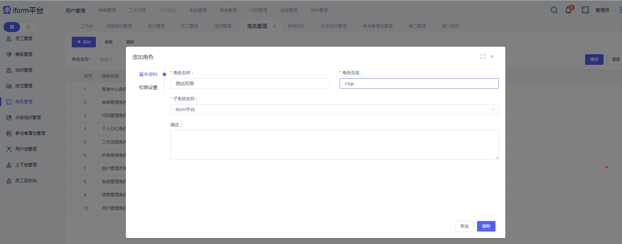Open the notifications bell icon
This screenshot has width=622, height=244.
click(x=568, y=10)
